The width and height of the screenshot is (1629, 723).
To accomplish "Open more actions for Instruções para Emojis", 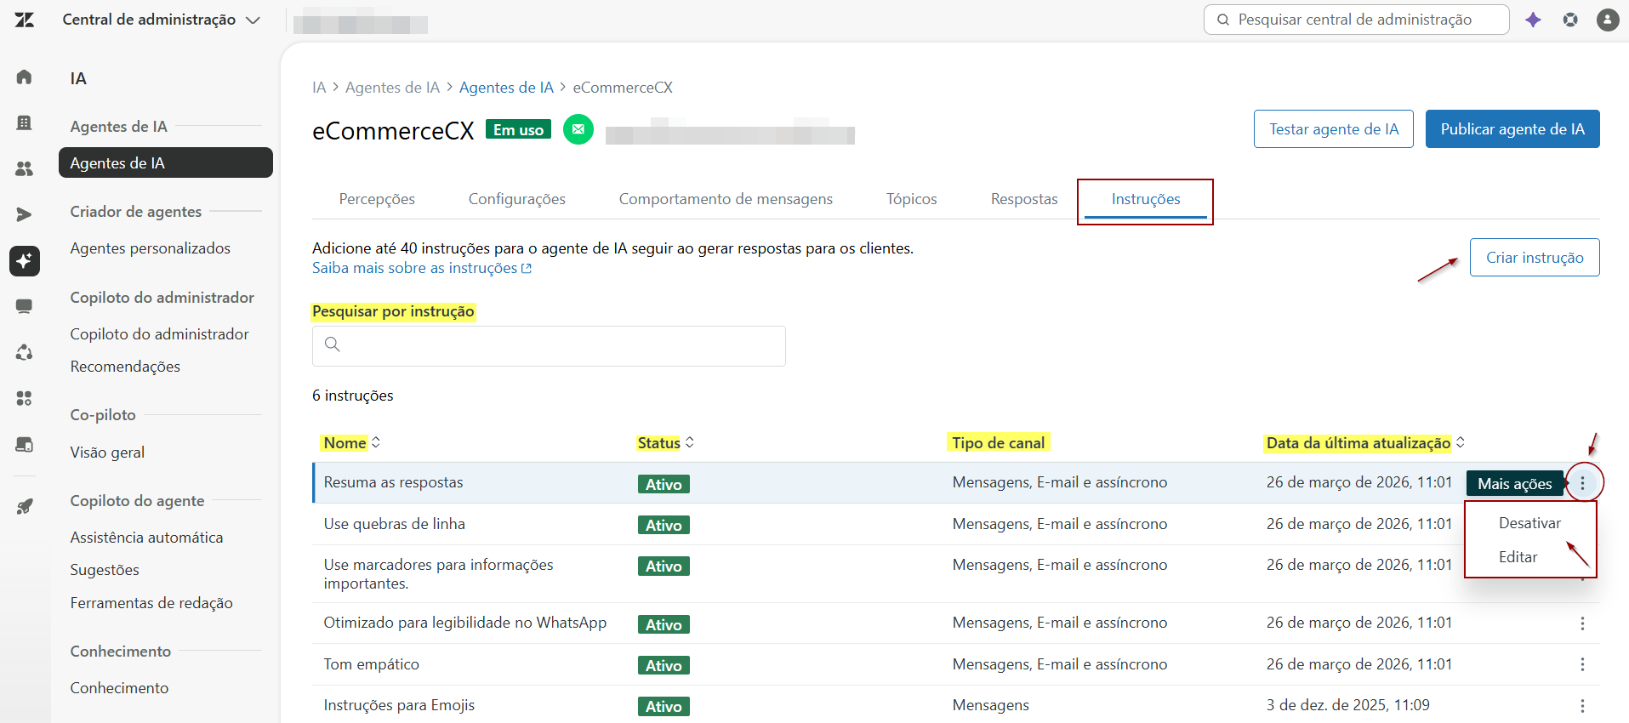I will coord(1582,706).
